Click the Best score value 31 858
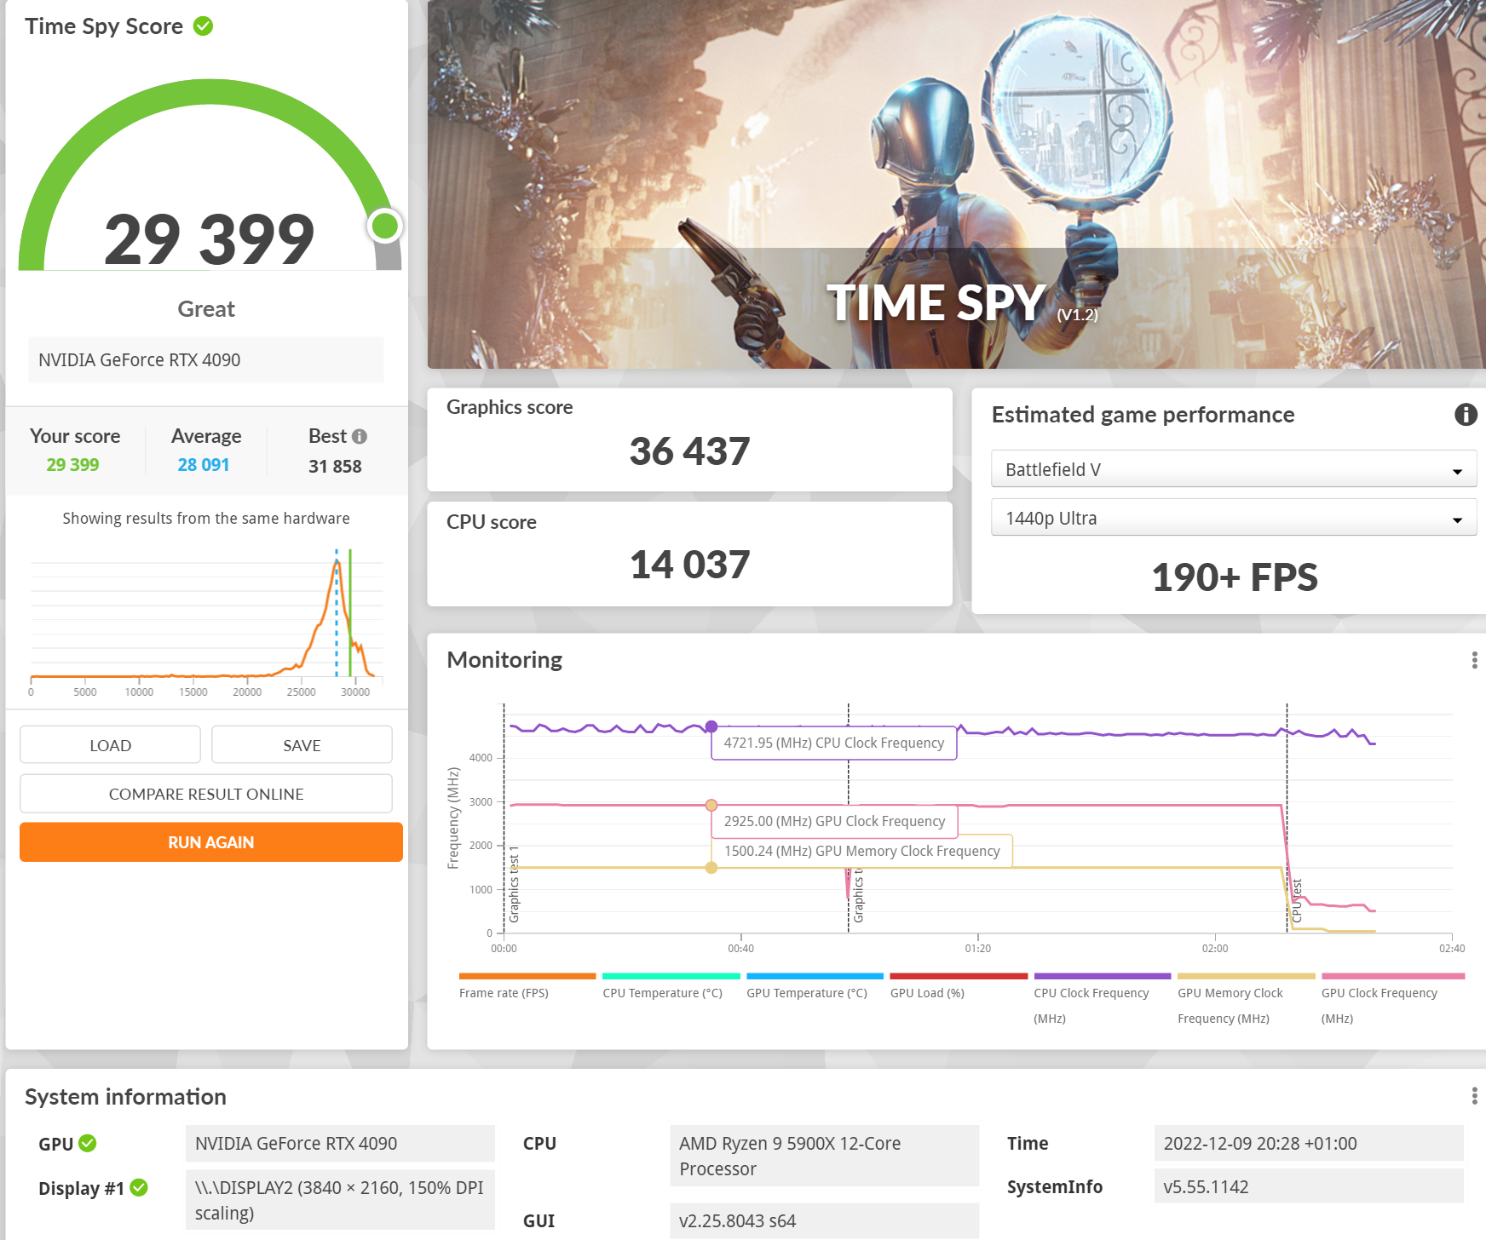The image size is (1486, 1240). pos(335,467)
